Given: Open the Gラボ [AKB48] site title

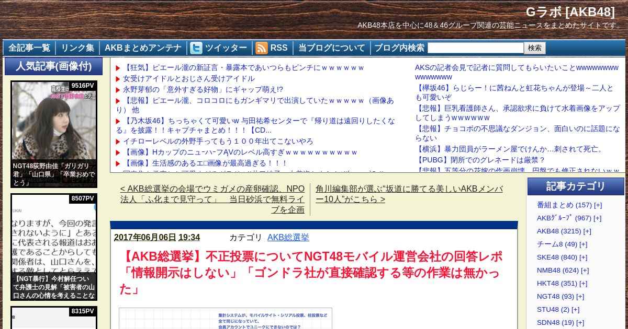Looking at the screenshot, I should click(x=570, y=11).
